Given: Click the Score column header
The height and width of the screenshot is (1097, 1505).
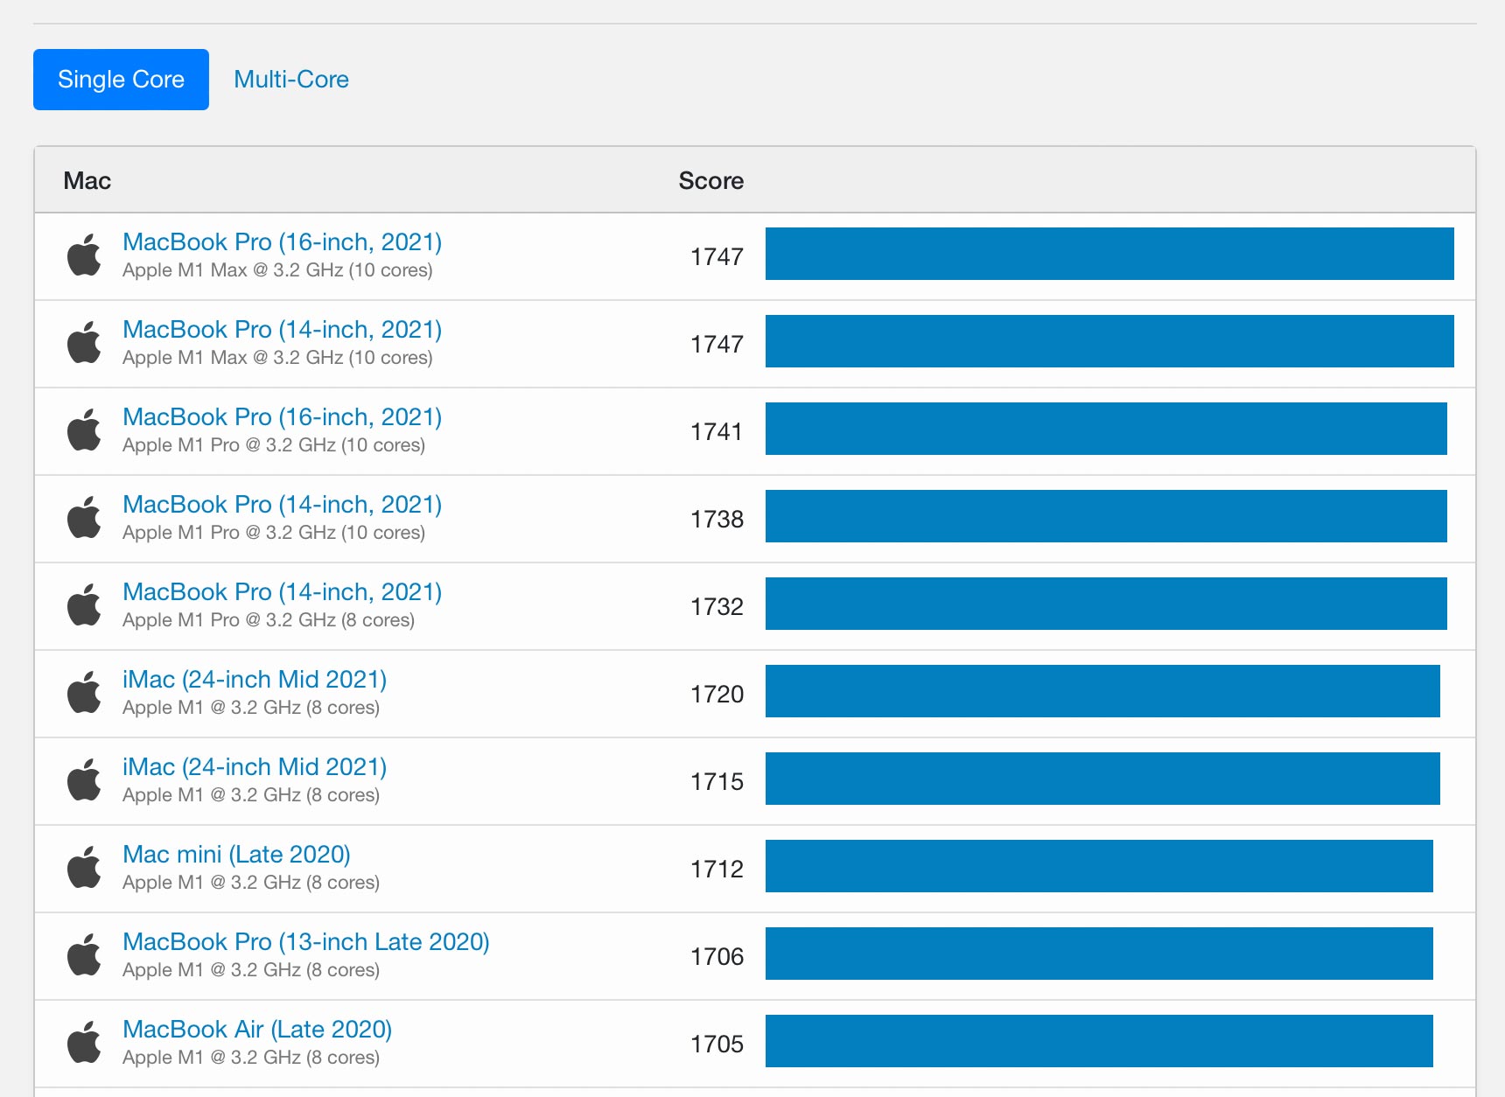Looking at the screenshot, I should 711,181.
